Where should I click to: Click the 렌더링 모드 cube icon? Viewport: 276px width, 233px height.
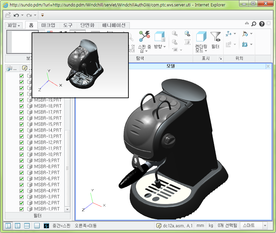point(201,36)
